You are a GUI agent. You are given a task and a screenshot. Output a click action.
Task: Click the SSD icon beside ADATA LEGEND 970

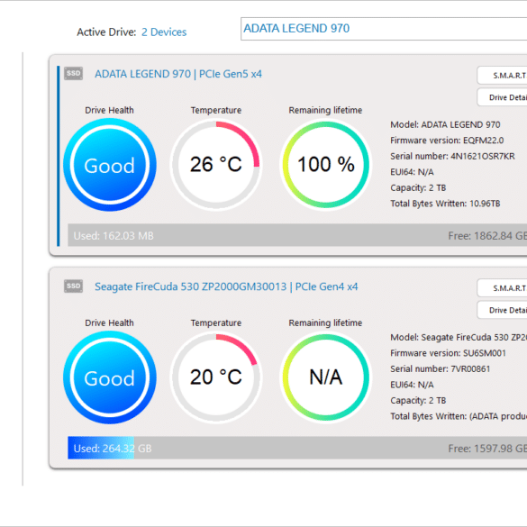tap(73, 73)
